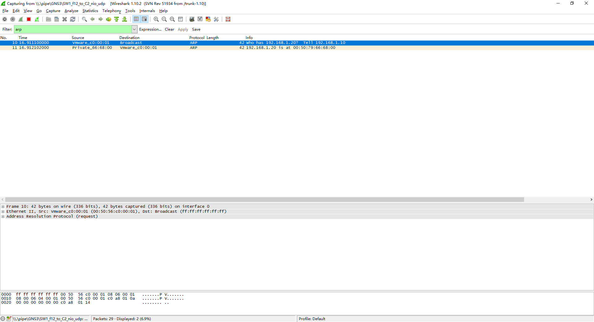Zoom out on packet text
This screenshot has width=594, height=322.
click(x=164, y=19)
